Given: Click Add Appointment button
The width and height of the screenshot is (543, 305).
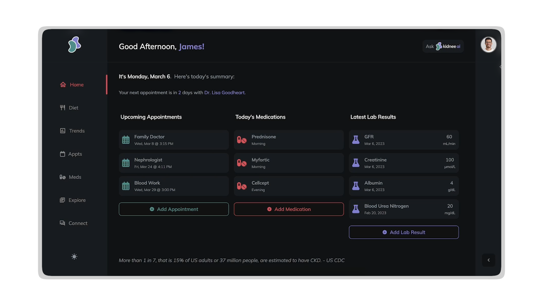Looking at the screenshot, I should pos(174,209).
